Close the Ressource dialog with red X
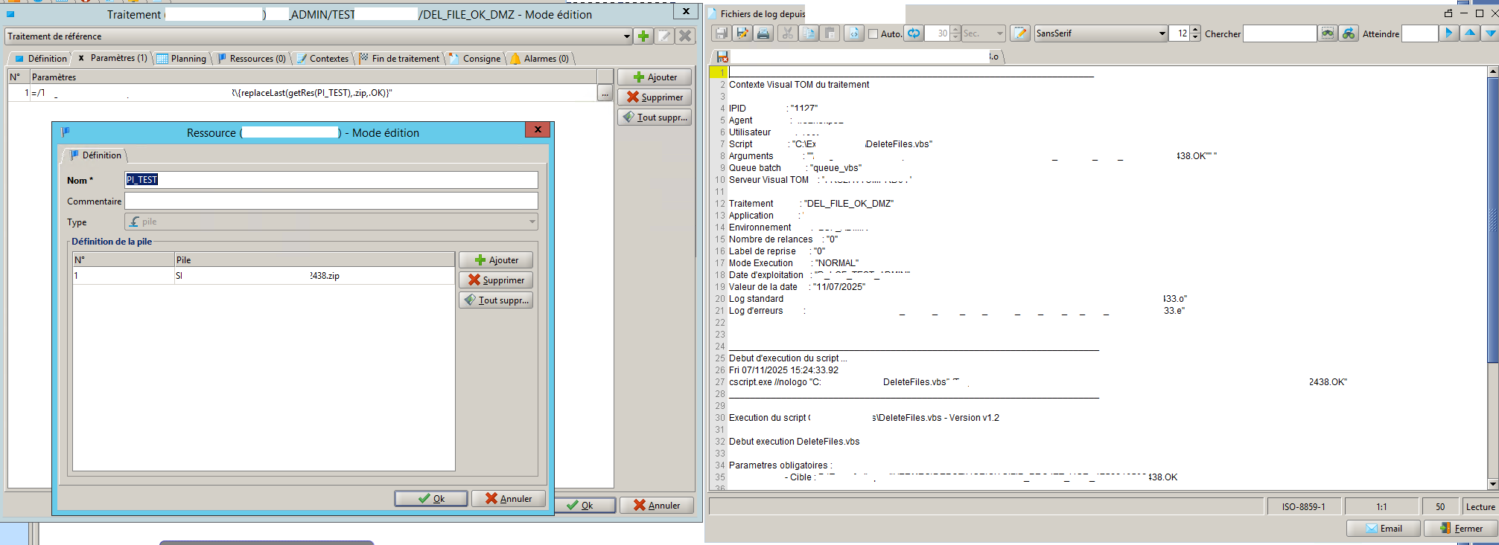This screenshot has width=1499, height=545. [538, 129]
